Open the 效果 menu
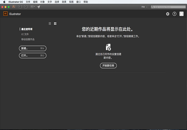This screenshot has height=130, width=187. (x=64, y=2)
